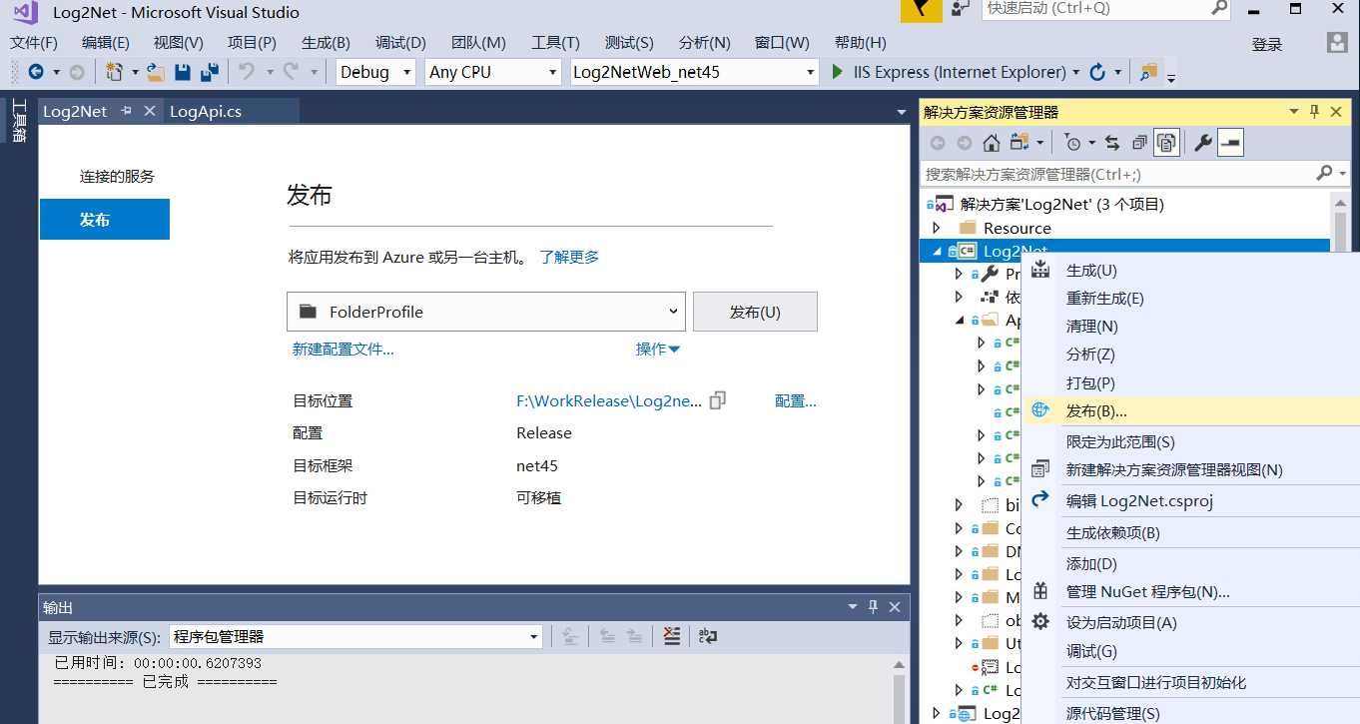
Task: Click the Save All toolbar icon
Action: pos(210,72)
